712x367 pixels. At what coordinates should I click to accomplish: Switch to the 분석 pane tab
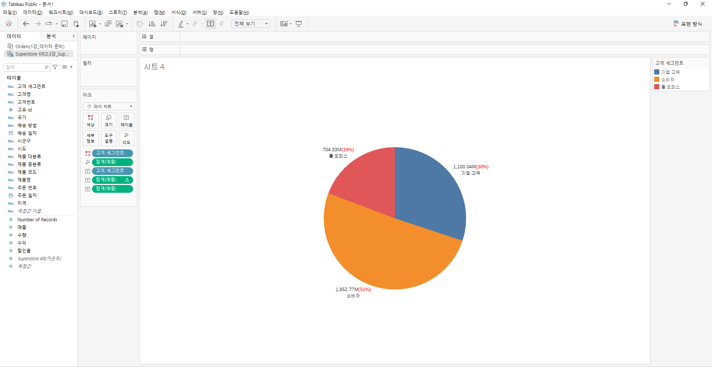point(51,36)
